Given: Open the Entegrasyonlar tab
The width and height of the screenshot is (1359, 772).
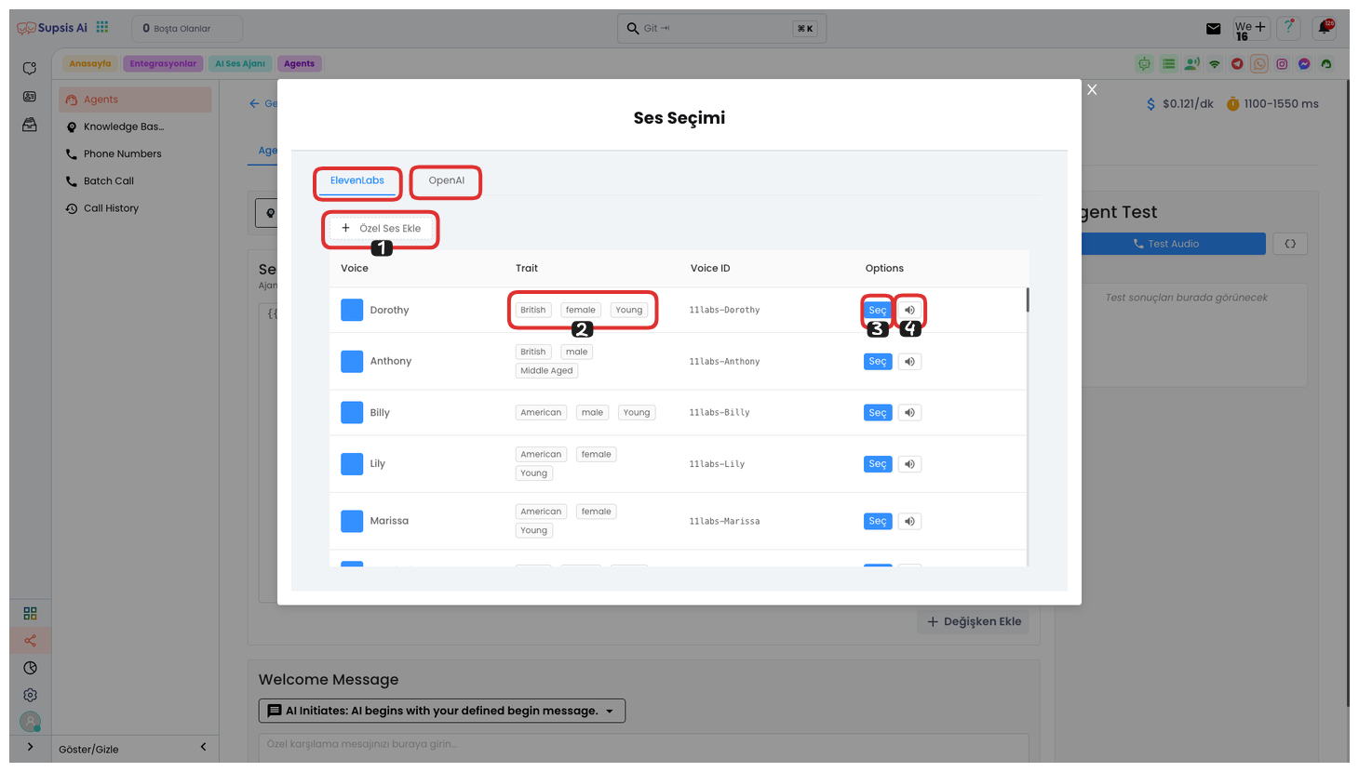Looking at the screenshot, I should (163, 64).
